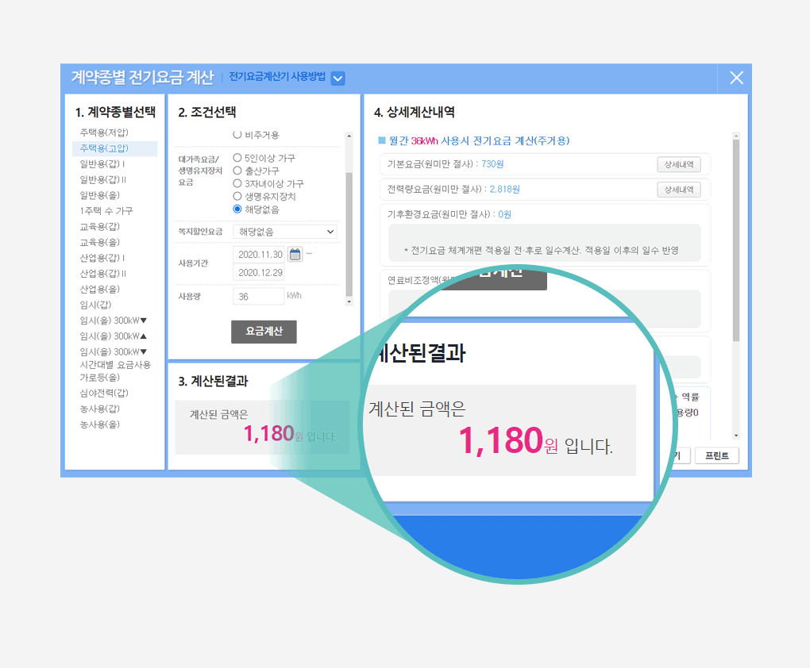The height and width of the screenshot is (668, 810).
Task: Select the 생명유지장치 radio button
Action: pos(237,196)
